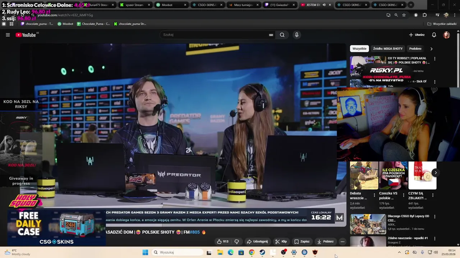Image resolution: width=460 pixels, height=258 pixels.
Task: Open Microsoft Edge from the taskbar
Action: 230,252
